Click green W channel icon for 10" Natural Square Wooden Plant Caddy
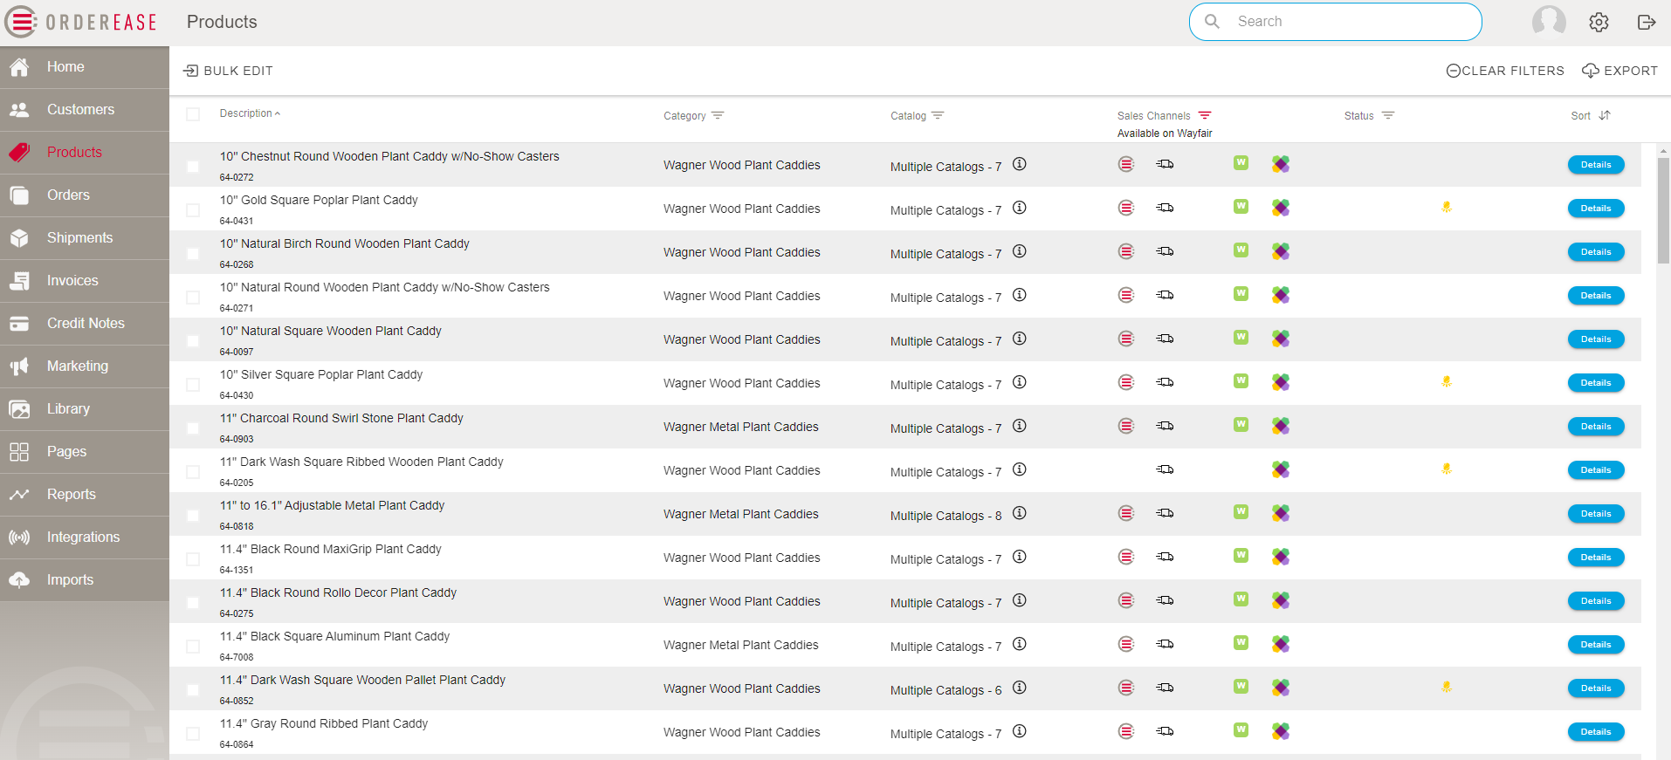 pos(1241,338)
